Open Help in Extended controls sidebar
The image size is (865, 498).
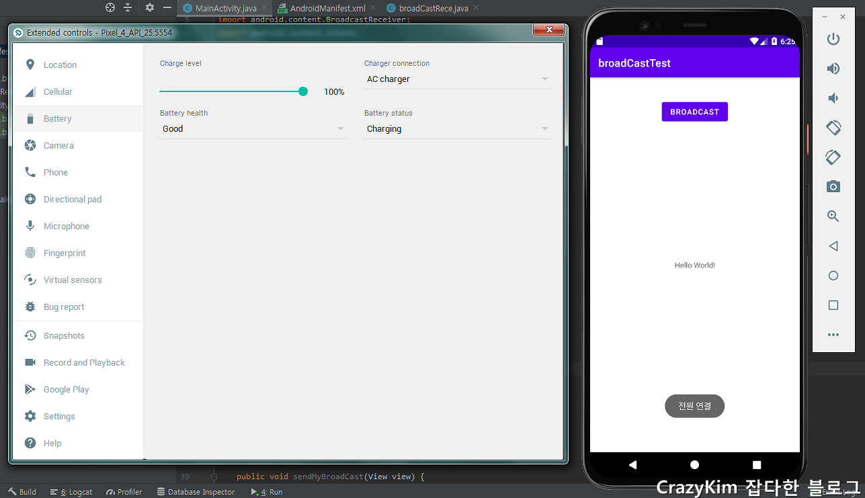point(78,444)
